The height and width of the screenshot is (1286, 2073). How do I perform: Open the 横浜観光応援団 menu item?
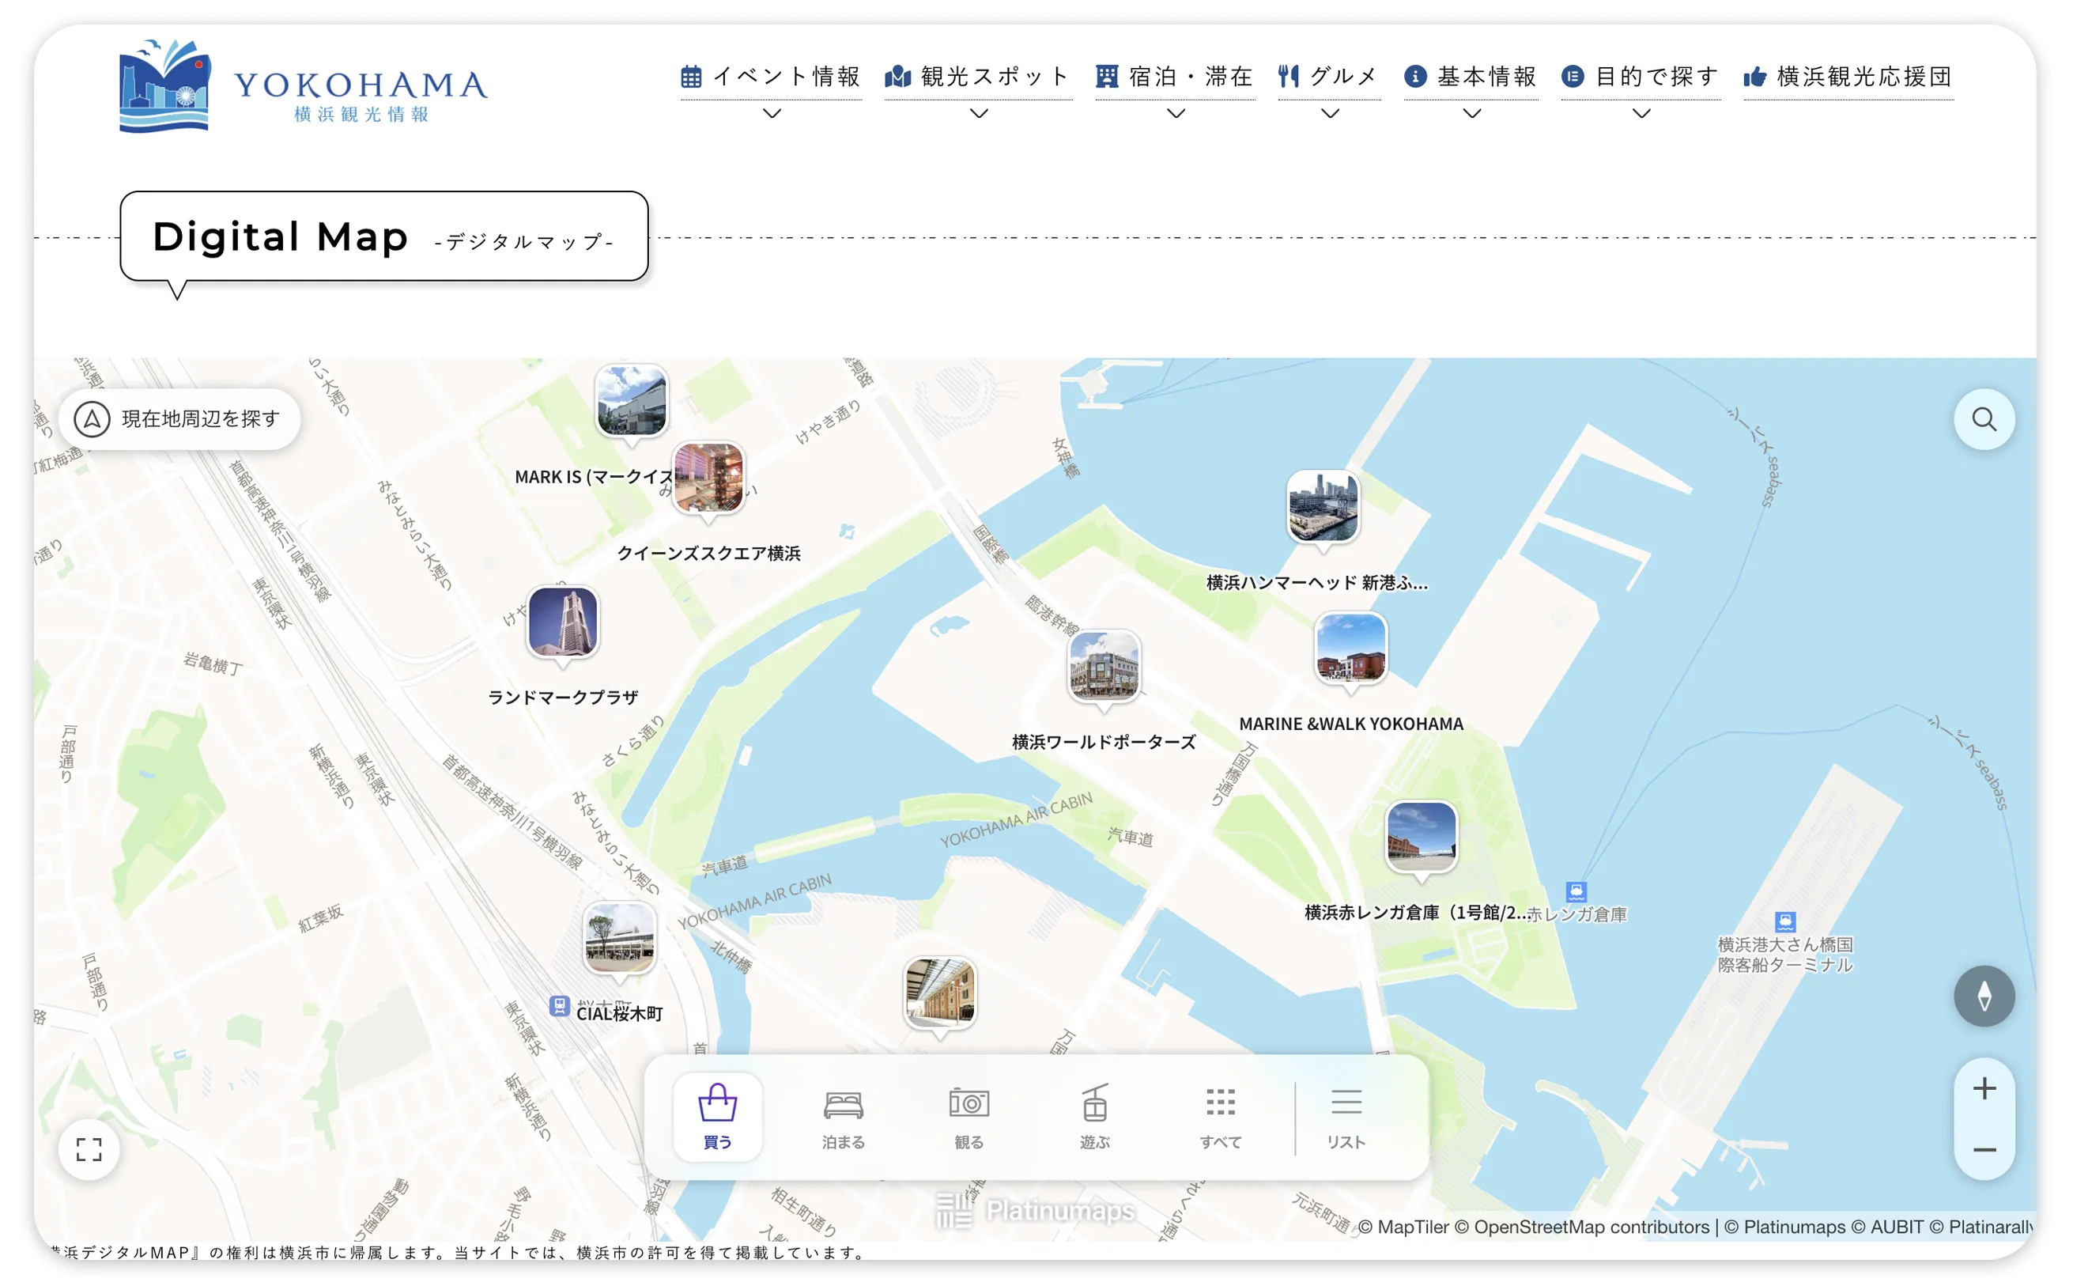(x=1848, y=77)
